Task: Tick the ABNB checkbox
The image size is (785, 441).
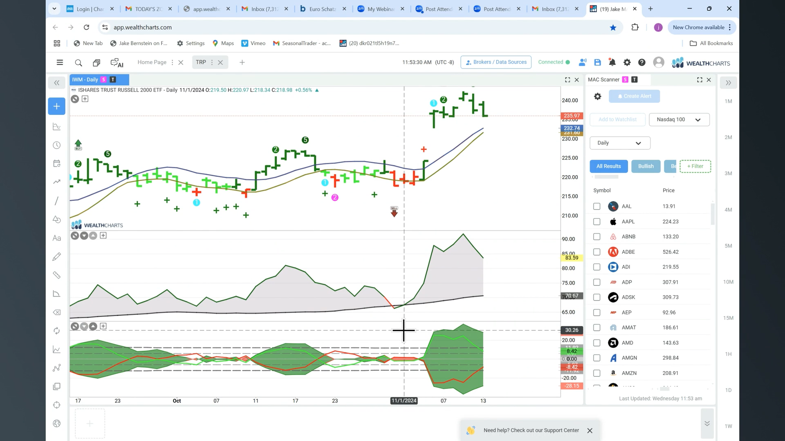Action: coord(597,237)
